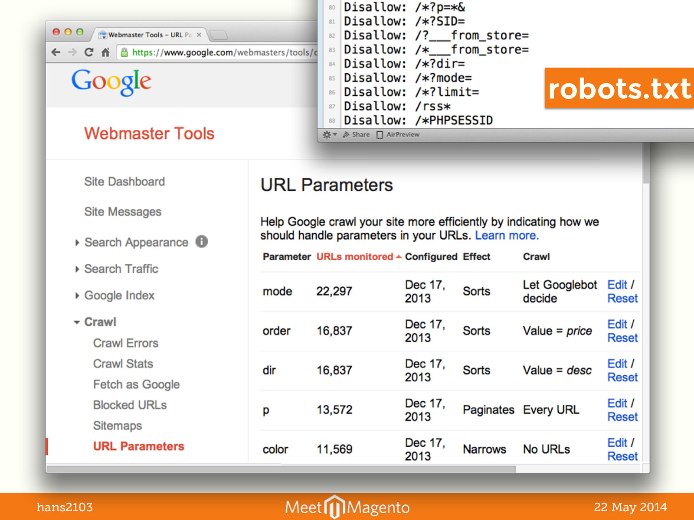Open Blocked URLs page
This screenshot has height=520, width=694.
point(130,405)
